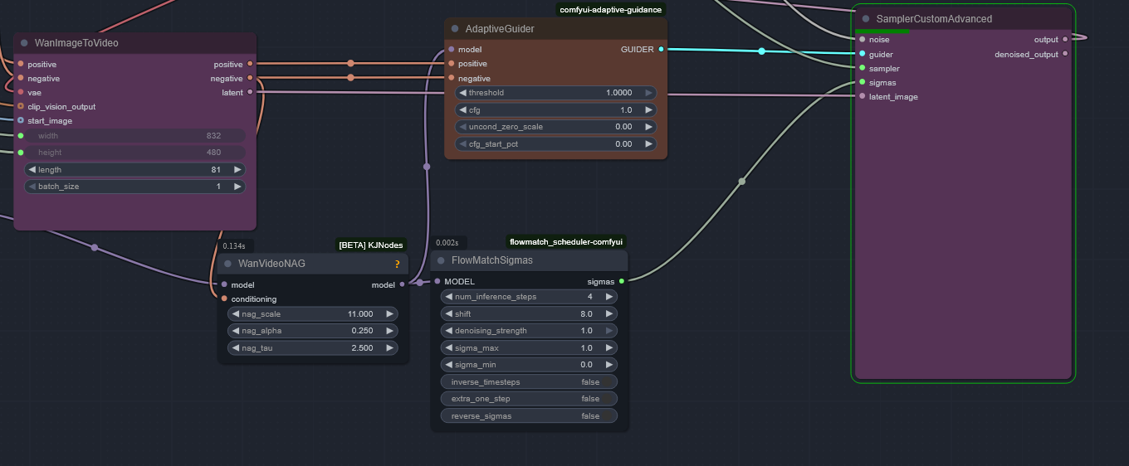
Task: Decrease shift value in FlowMatchSigmas
Action: click(449, 314)
